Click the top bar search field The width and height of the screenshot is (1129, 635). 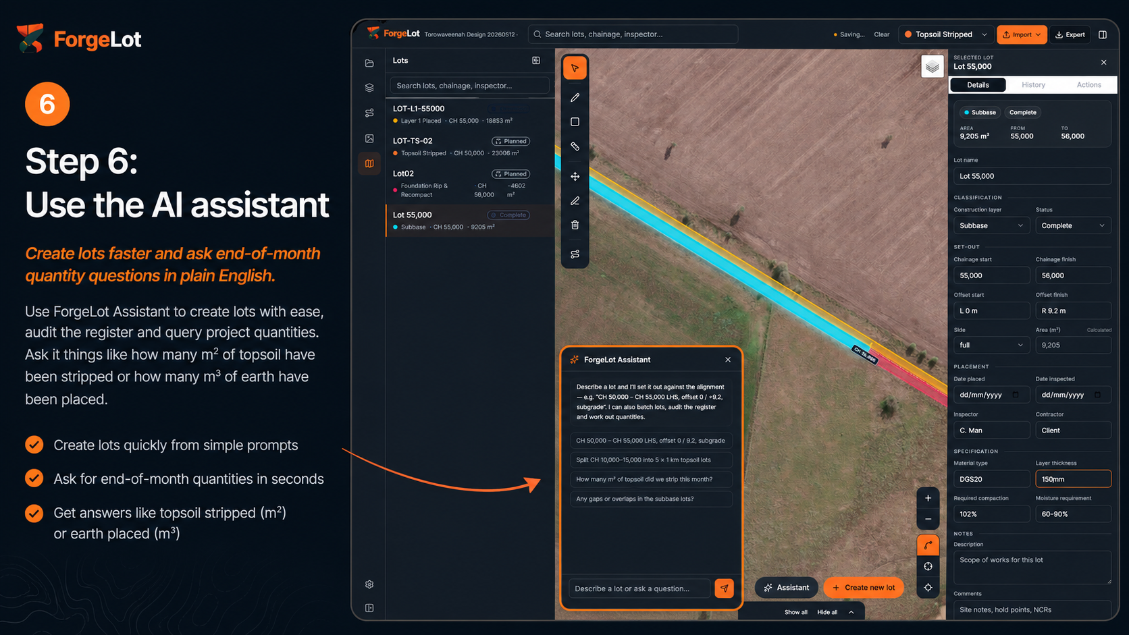tap(633, 34)
